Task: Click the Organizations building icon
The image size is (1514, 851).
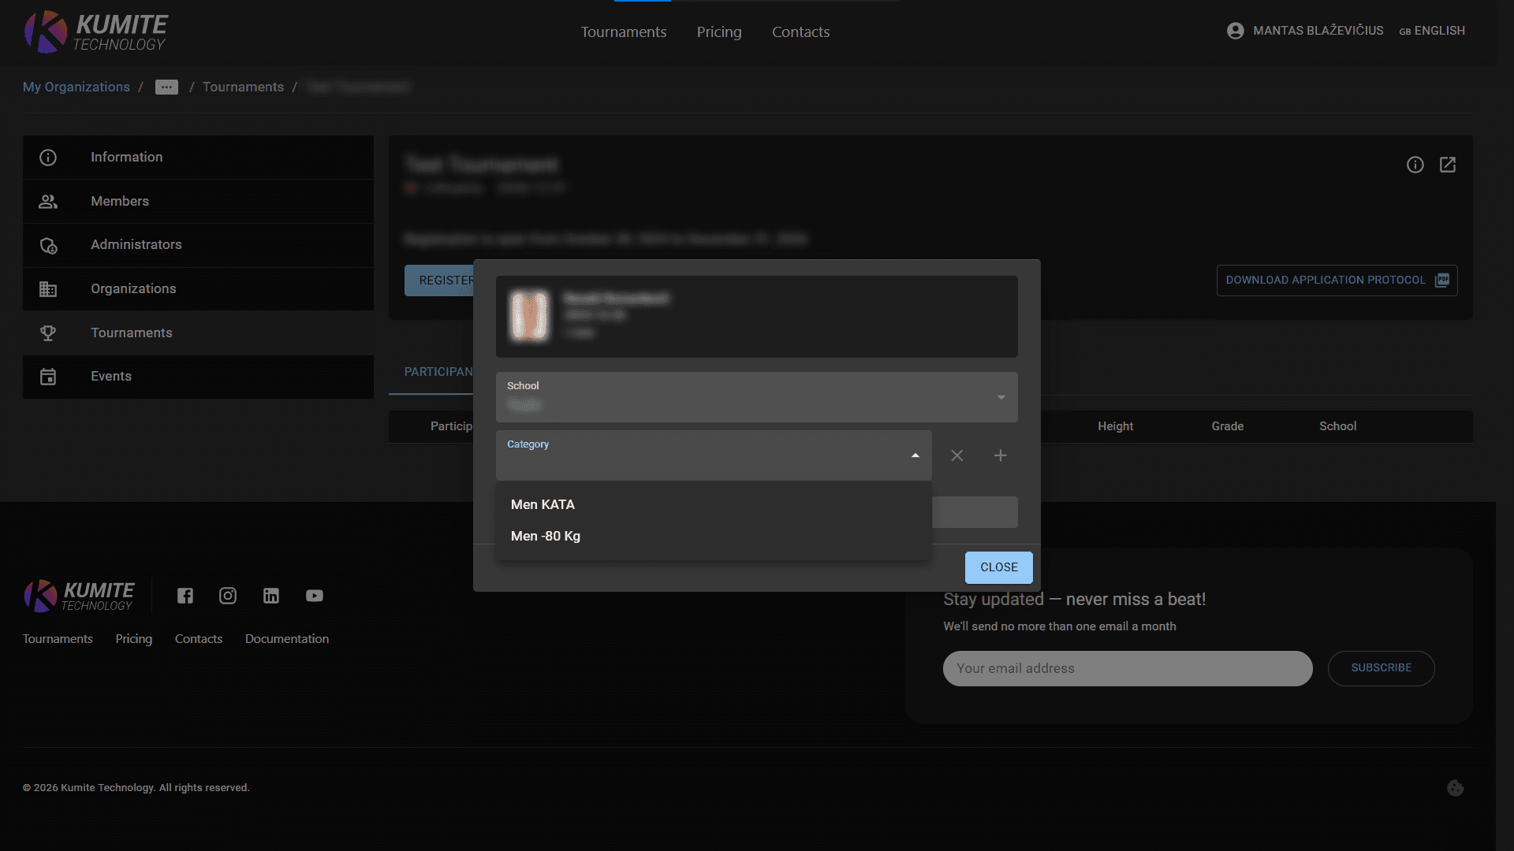Action: (48, 288)
